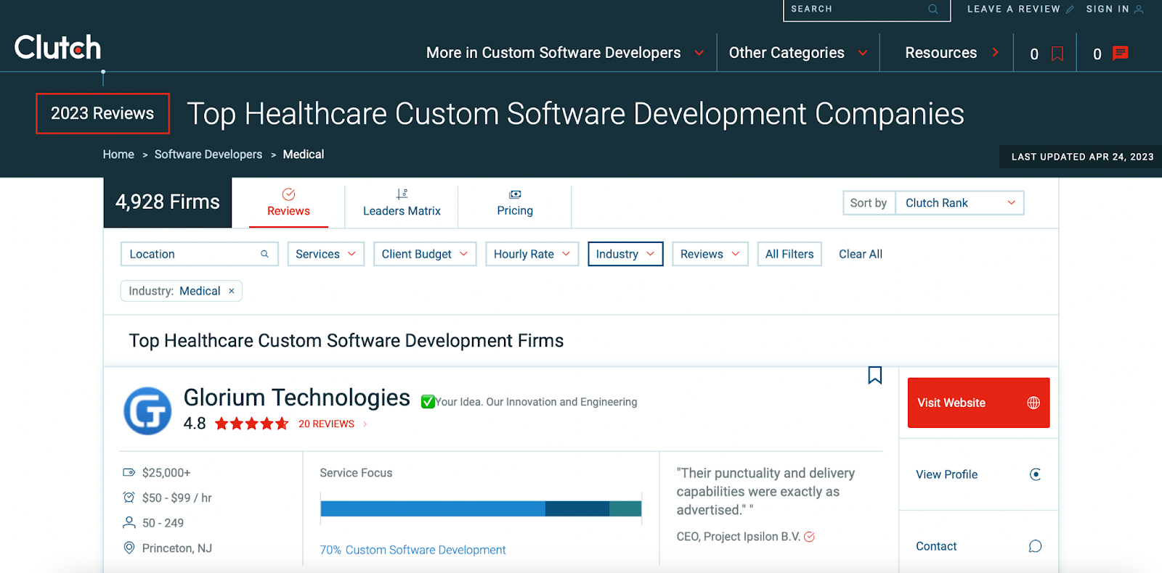Open the Client Budget dropdown
Image resolution: width=1162 pixels, height=573 pixels.
click(x=424, y=254)
